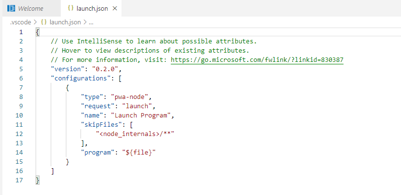Viewport: 401px width, 195px height.
Task: Close the launch.json tab
Action: coord(115,8)
